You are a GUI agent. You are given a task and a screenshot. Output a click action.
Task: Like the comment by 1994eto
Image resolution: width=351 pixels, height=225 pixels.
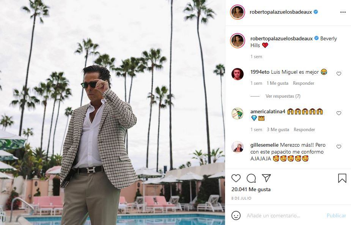[339, 74]
